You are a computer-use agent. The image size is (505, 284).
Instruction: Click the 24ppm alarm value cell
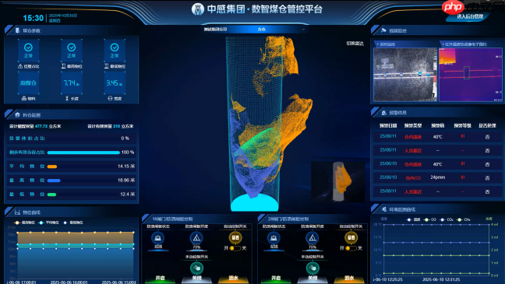[x=438, y=177]
